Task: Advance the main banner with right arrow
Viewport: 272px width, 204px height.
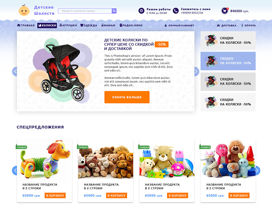Action: 197,71
